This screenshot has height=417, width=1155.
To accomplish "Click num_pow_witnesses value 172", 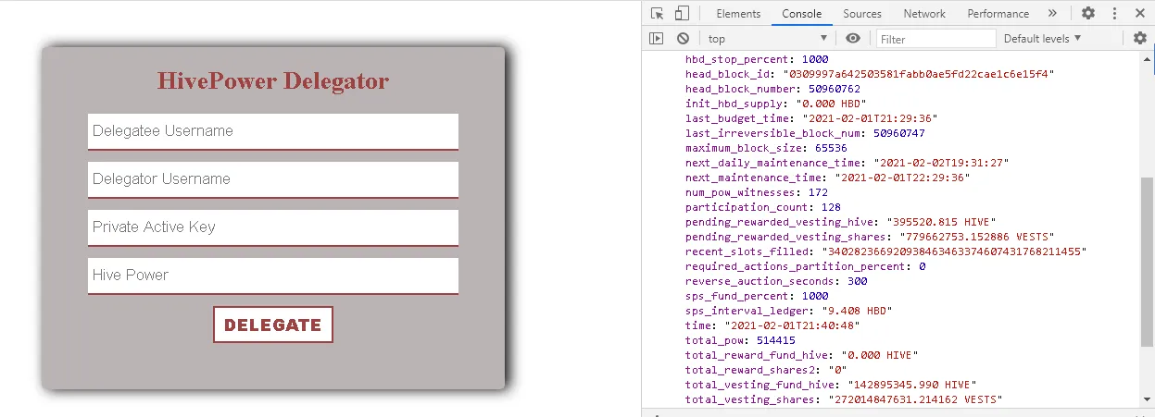I will [818, 192].
